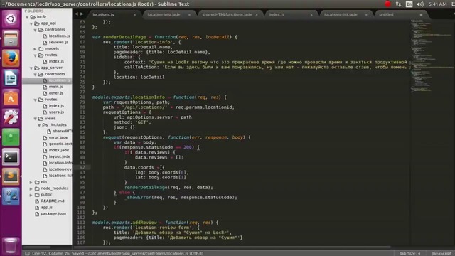
Task: Collapse the views folder
Action: tap(36, 119)
